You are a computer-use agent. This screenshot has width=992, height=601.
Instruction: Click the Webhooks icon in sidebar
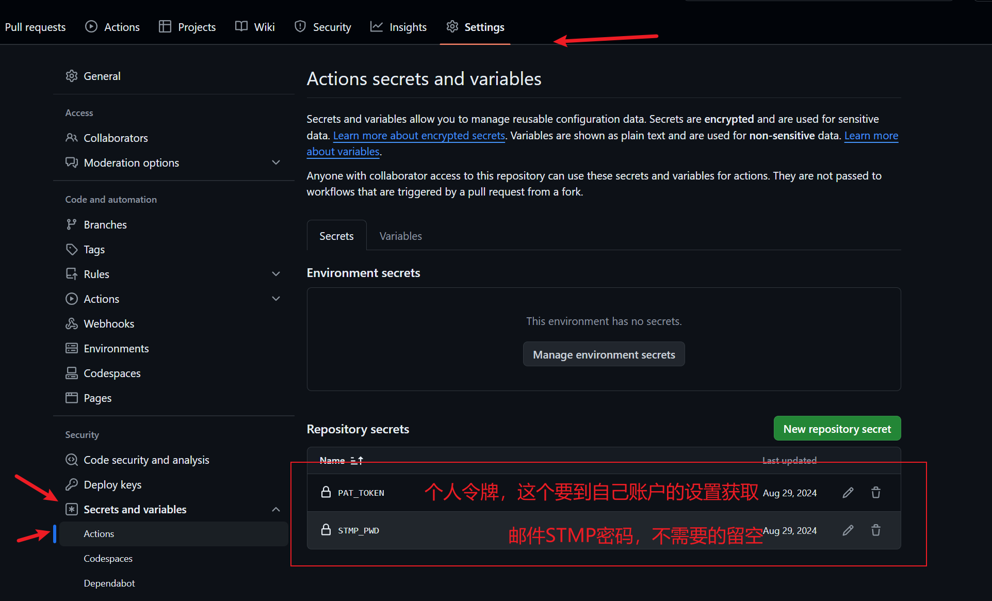[71, 323]
